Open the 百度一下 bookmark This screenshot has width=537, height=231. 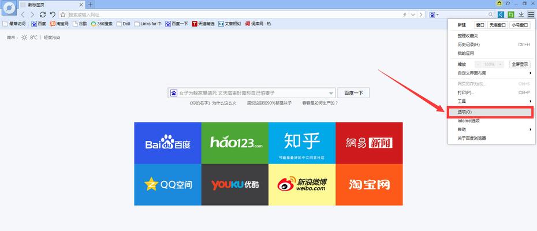177,24
